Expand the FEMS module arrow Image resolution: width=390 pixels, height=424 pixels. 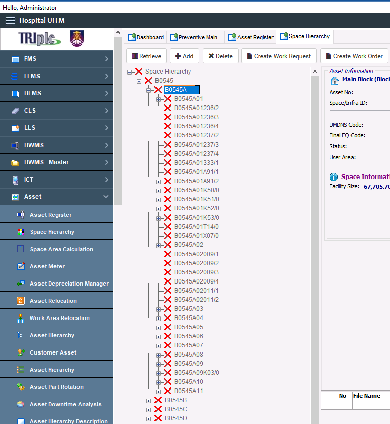[x=107, y=76]
